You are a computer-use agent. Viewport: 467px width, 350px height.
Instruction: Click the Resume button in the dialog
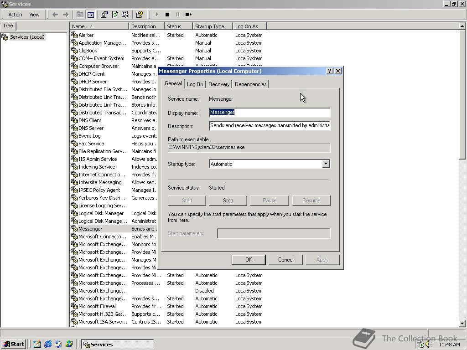pos(311,201)
